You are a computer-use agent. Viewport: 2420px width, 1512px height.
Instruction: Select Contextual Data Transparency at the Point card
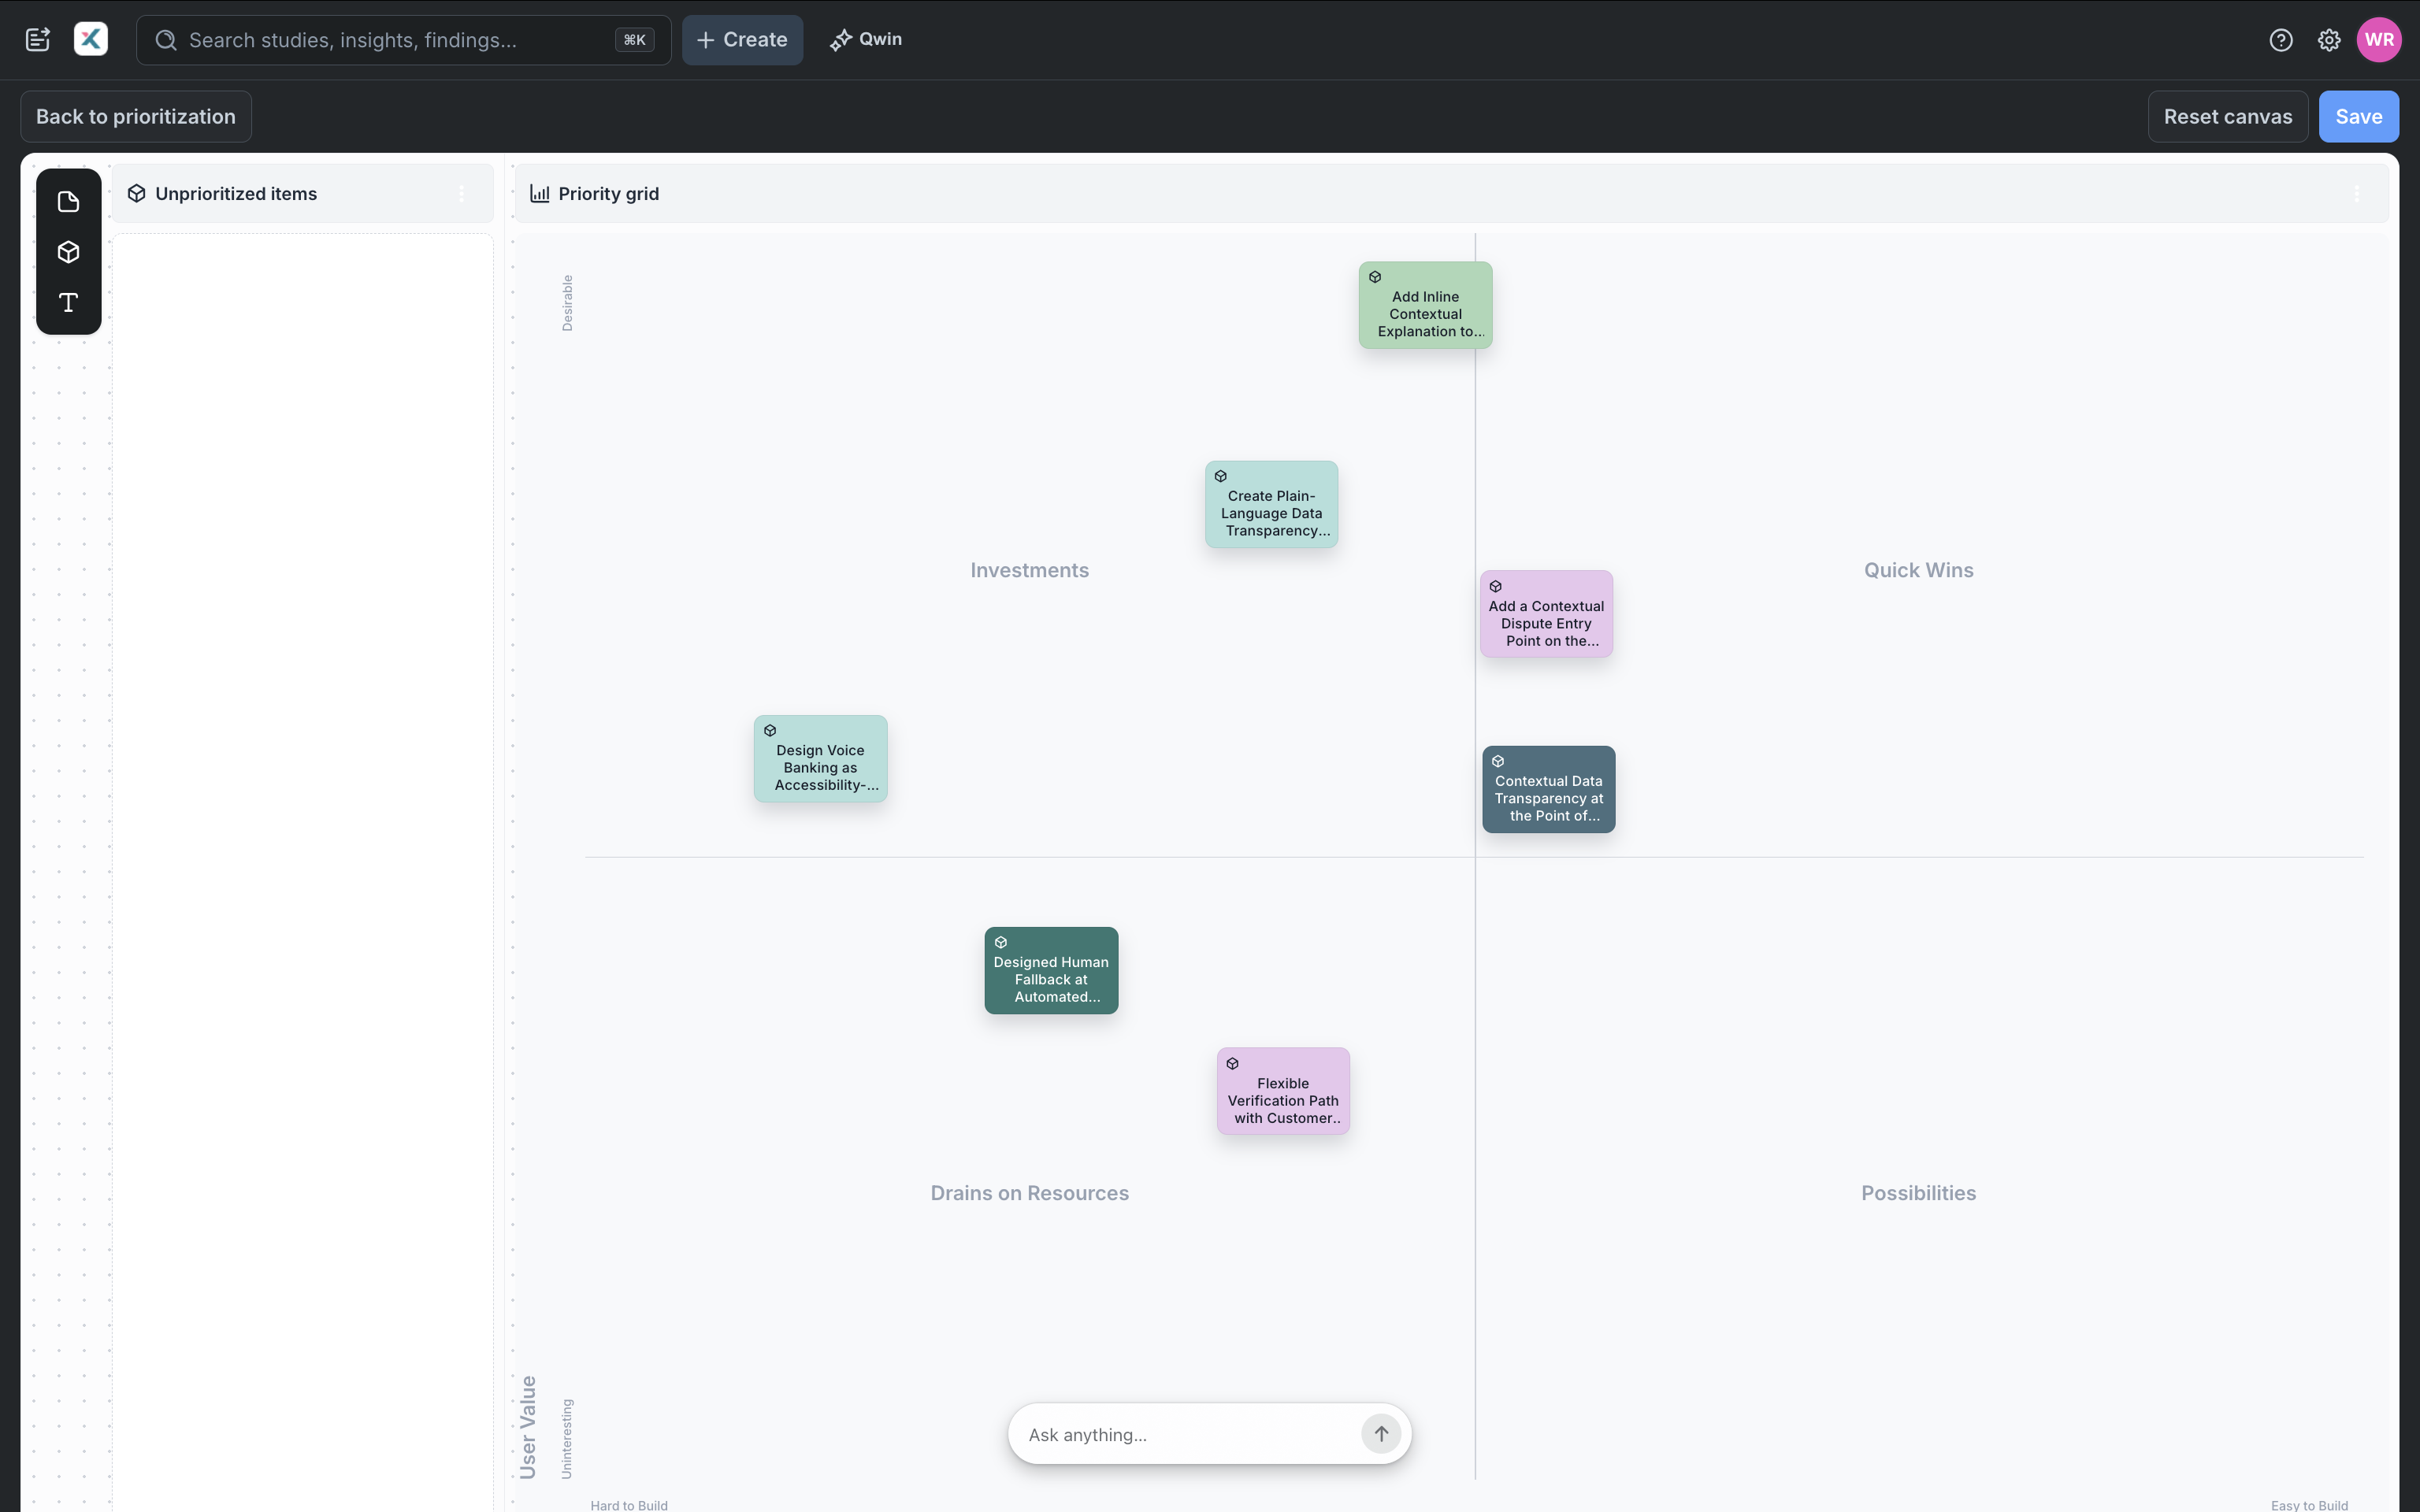click(1548, 789)
